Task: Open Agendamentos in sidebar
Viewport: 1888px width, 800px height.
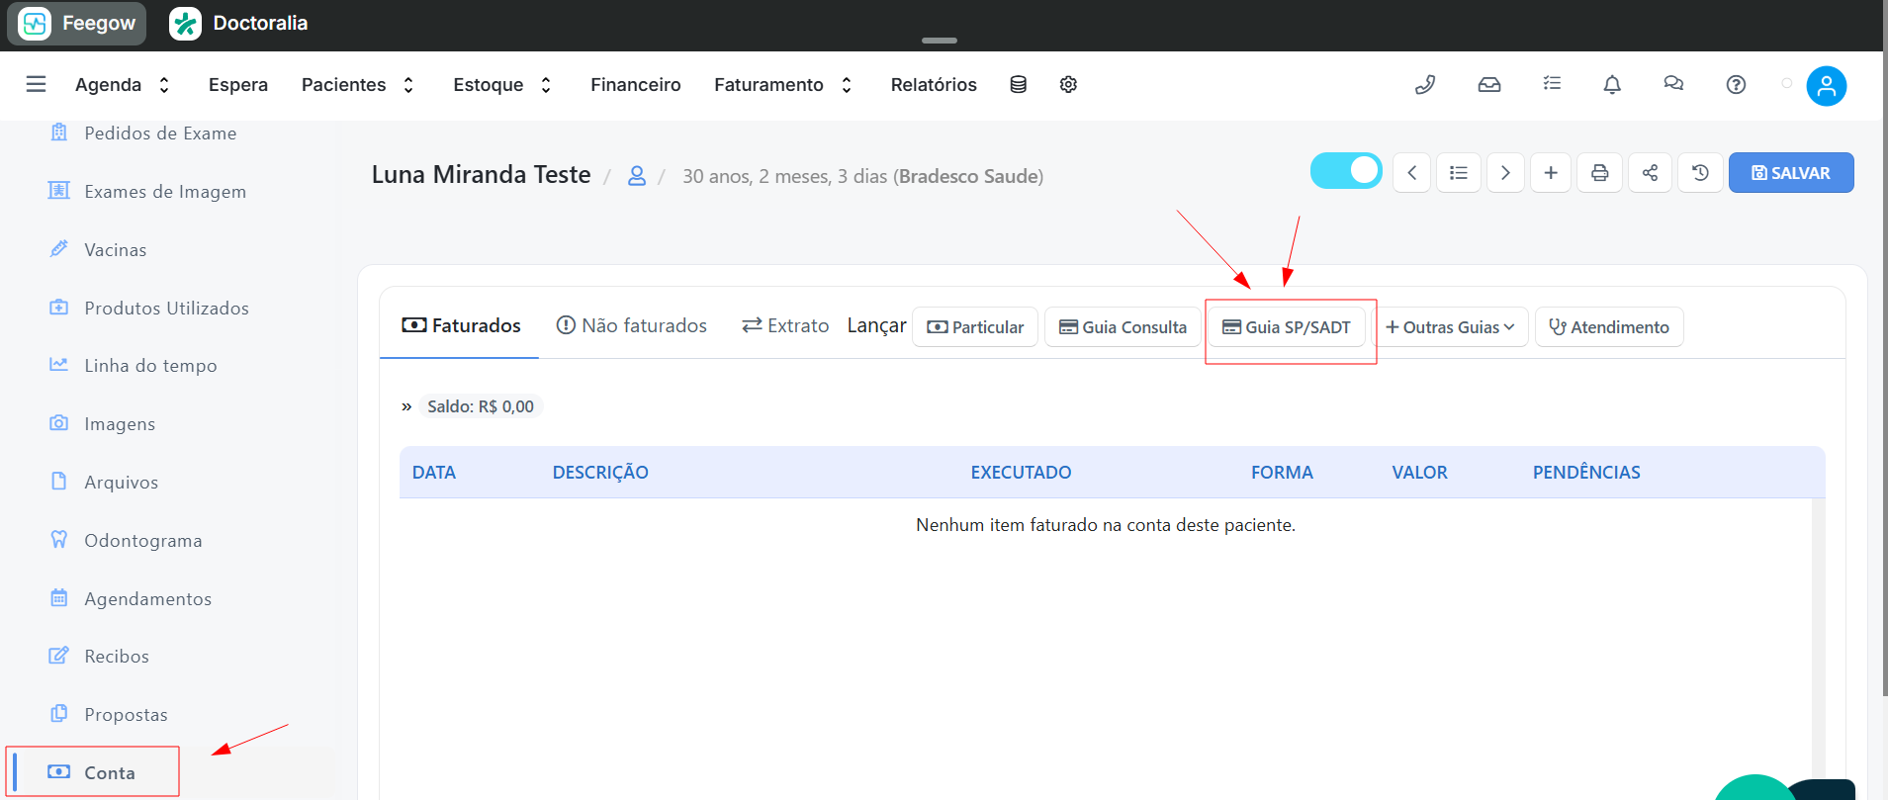Action: 147,599
